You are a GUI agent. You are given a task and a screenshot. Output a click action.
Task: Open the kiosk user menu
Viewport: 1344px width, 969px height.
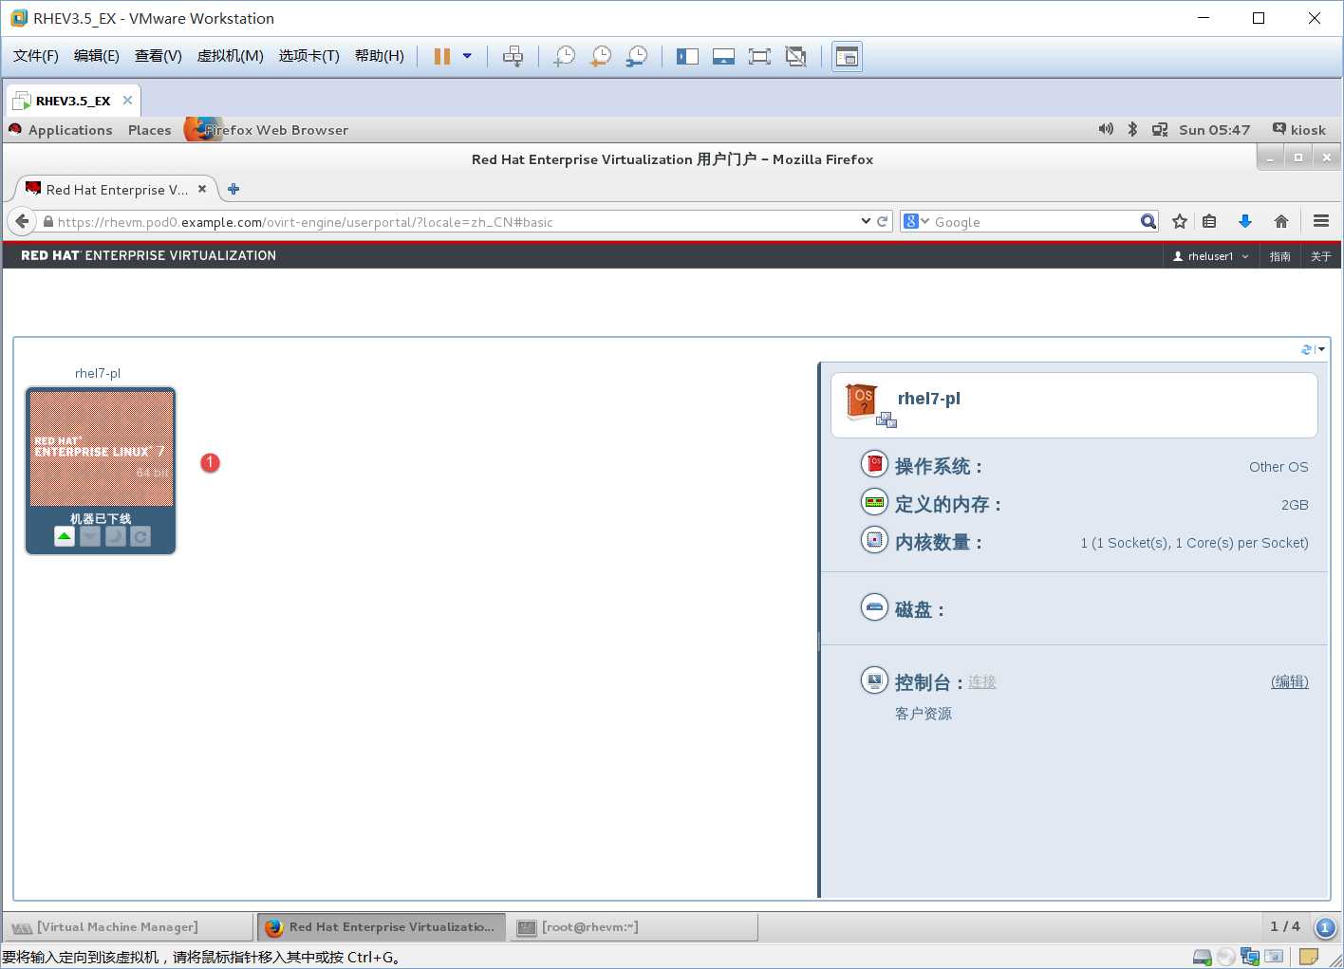[1299, 130]
